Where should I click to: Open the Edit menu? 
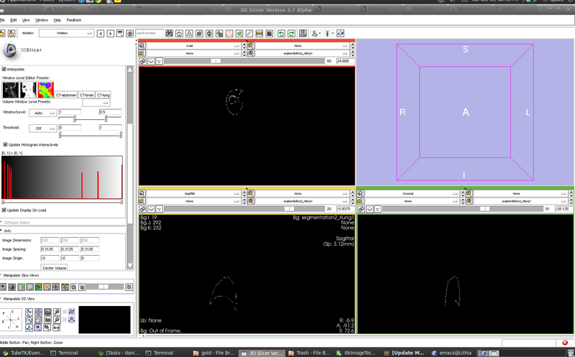[14, 20]
